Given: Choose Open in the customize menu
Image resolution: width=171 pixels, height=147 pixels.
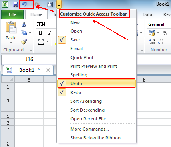Looking at the screenshot, I should coord(97,31).
